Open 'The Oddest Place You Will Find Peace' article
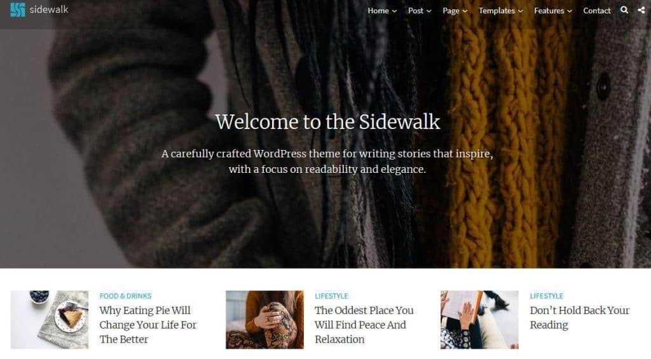The height and width of the screenshot is (359, 651). tap(364, 325)
